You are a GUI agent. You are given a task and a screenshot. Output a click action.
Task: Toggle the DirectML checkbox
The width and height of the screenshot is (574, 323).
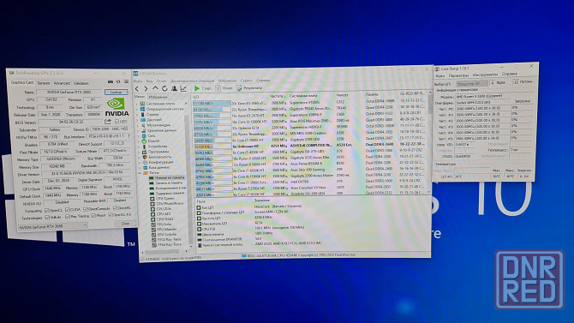click(115, 208)
